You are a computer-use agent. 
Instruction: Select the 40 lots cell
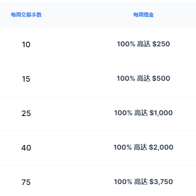[26, 148]
